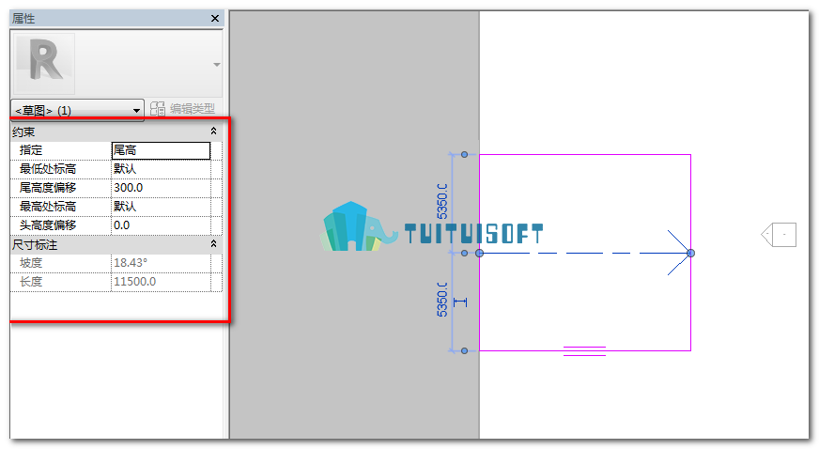
Task: Click the Revit R type preview thumbnail
Action: [44, 63]
